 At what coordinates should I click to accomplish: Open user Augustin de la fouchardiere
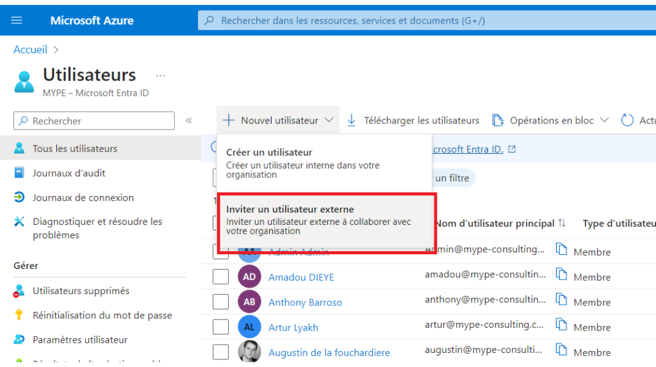(x=329, y=352)
